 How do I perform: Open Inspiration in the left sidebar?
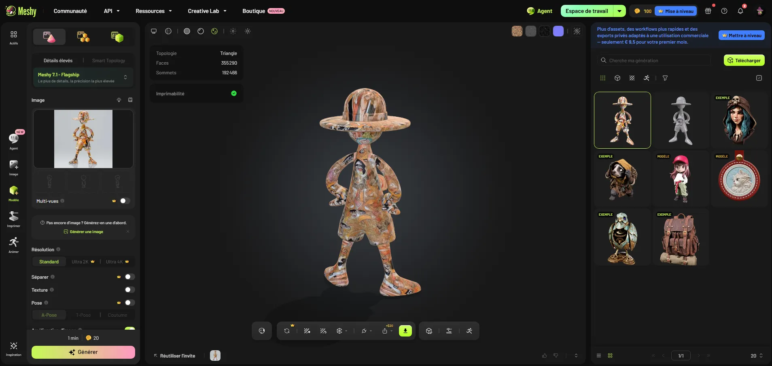pyautogui.click(x=14, y=349)
